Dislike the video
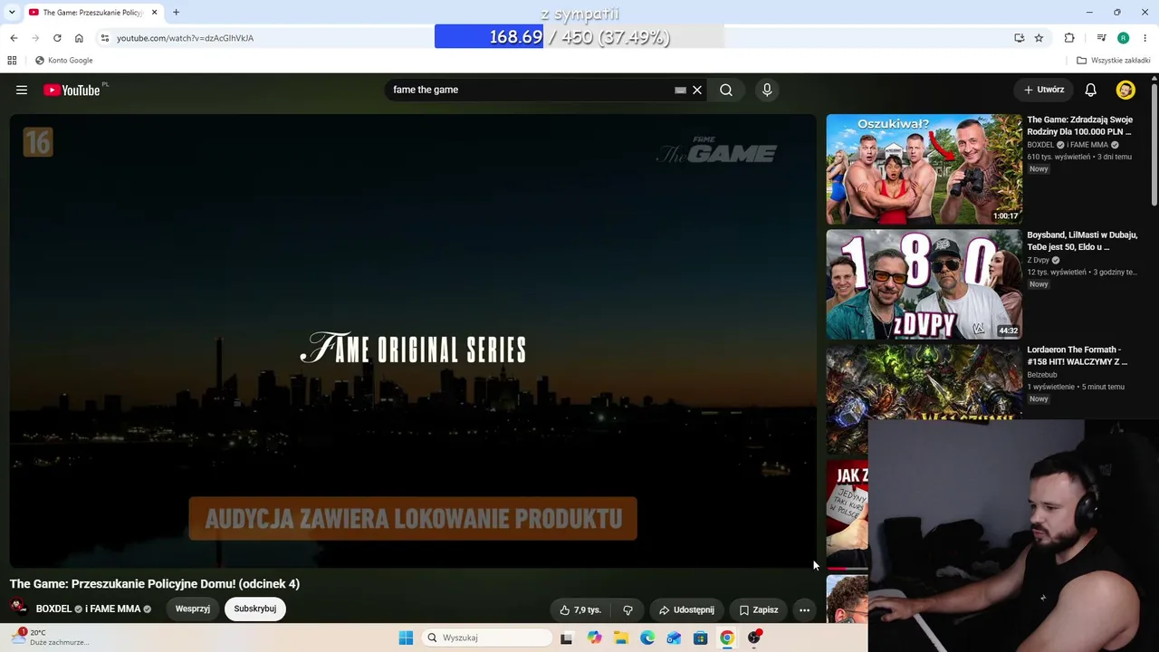 [627, 609]
